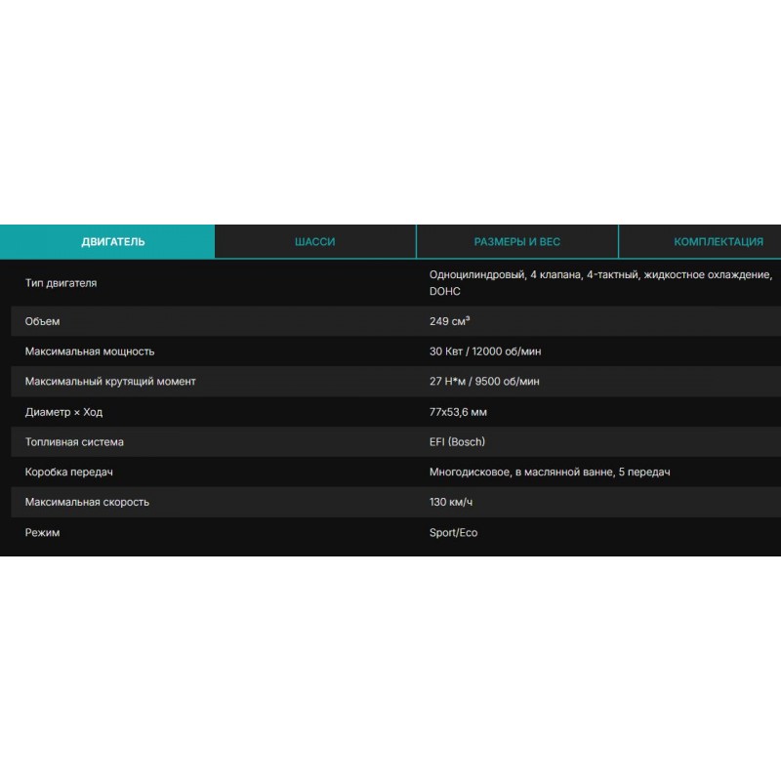This screenshot has height=781, width=781.
Task: Select the 'EFI (Bosch)' value
Action: tap(457, 442)
